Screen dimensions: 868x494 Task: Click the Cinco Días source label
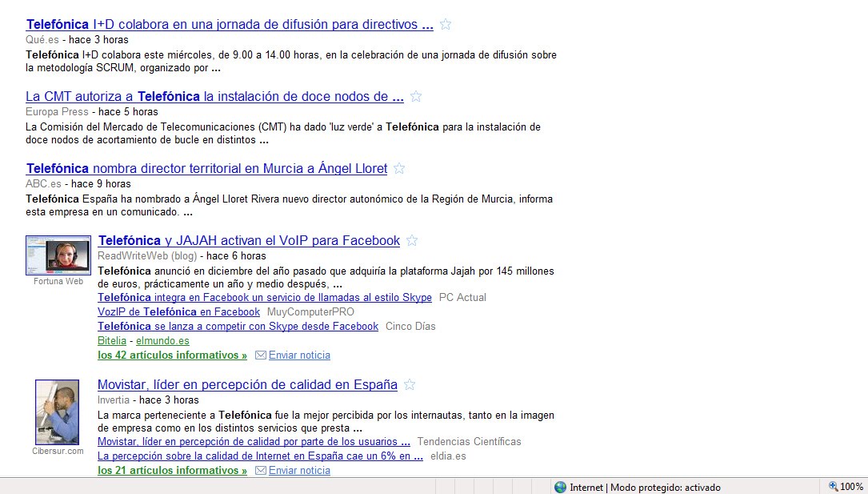tap(410, 326)
